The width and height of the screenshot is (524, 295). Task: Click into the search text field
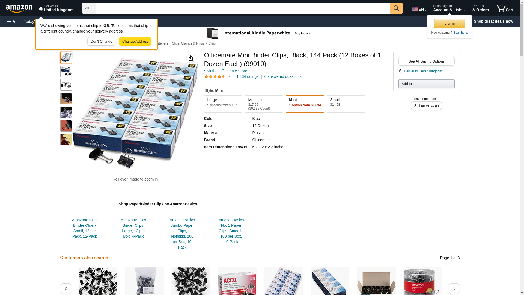click(243, 8)
